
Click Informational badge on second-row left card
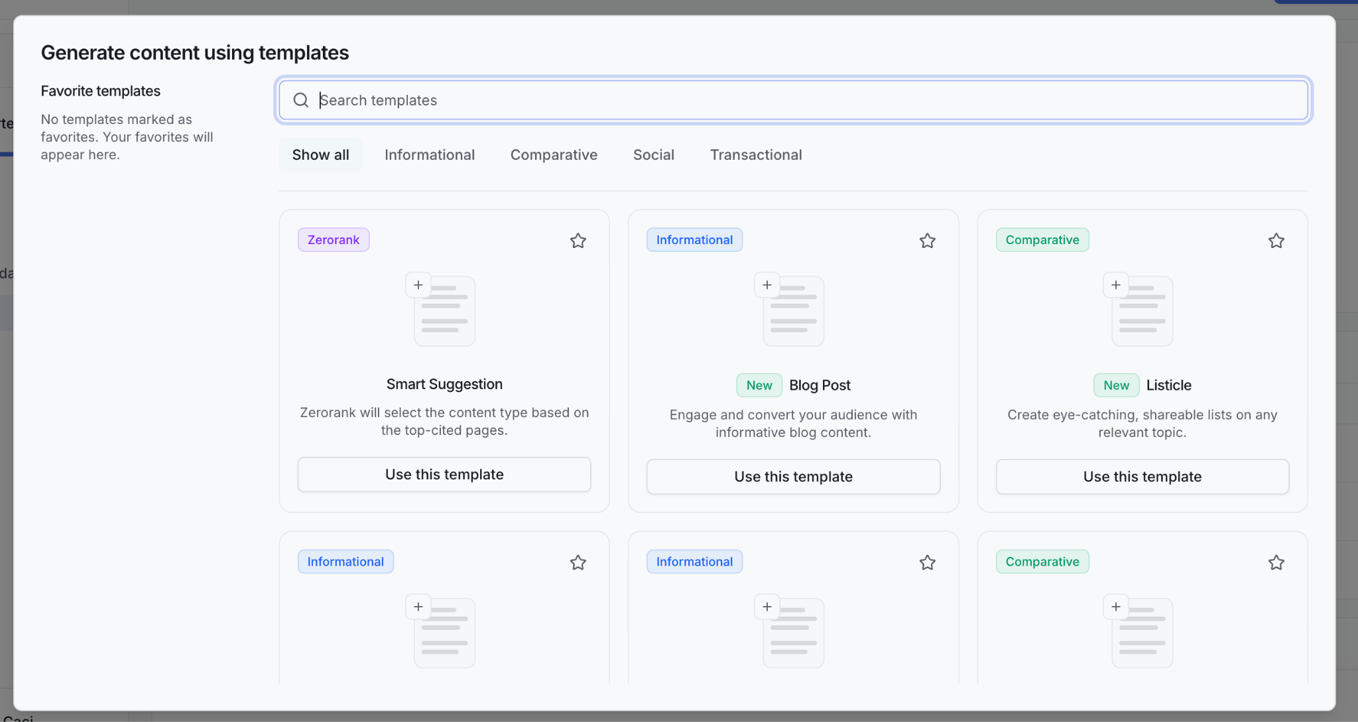point(345,562)
